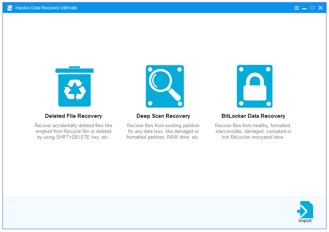Viewport: 329px width, 232px height.
Task: Click the Hasleo Data Recovery Utilmate title
Action: pyautogui.click(x=46, y=8)
